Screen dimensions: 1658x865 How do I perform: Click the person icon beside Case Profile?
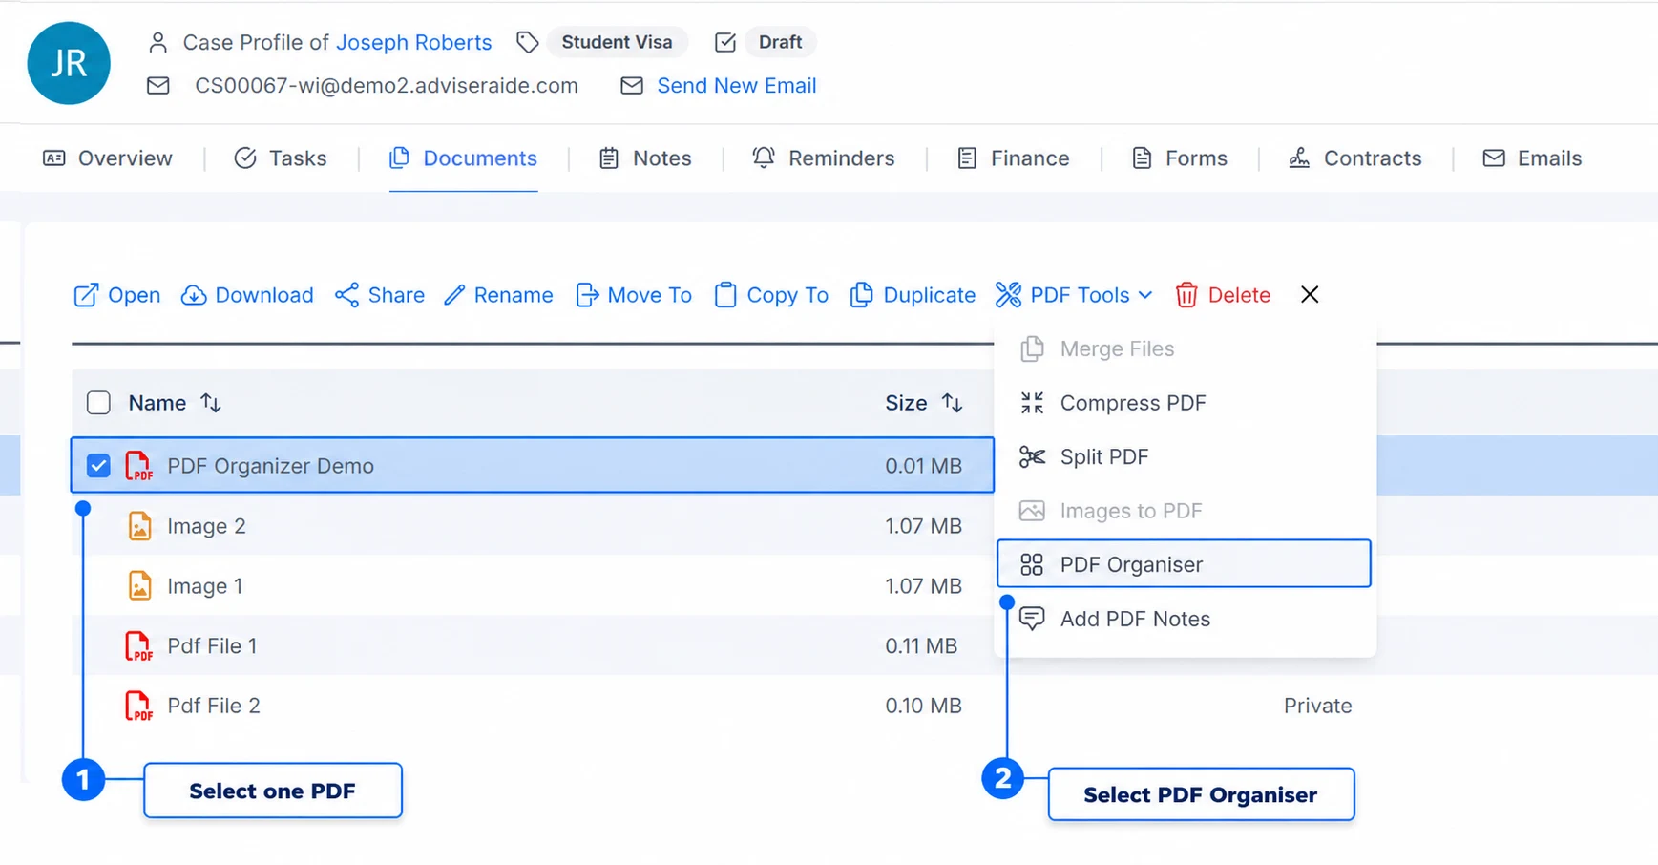pos(158,42)
